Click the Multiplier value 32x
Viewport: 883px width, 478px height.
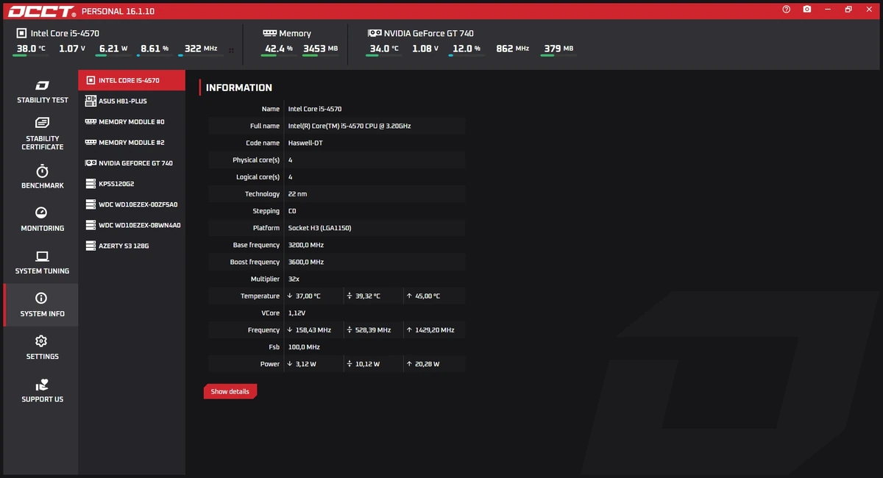tap(294, 279)
